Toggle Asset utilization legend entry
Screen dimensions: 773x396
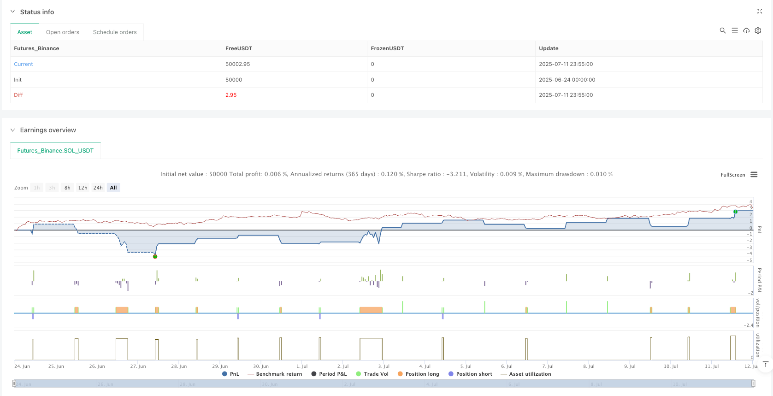tap(525, 374)
